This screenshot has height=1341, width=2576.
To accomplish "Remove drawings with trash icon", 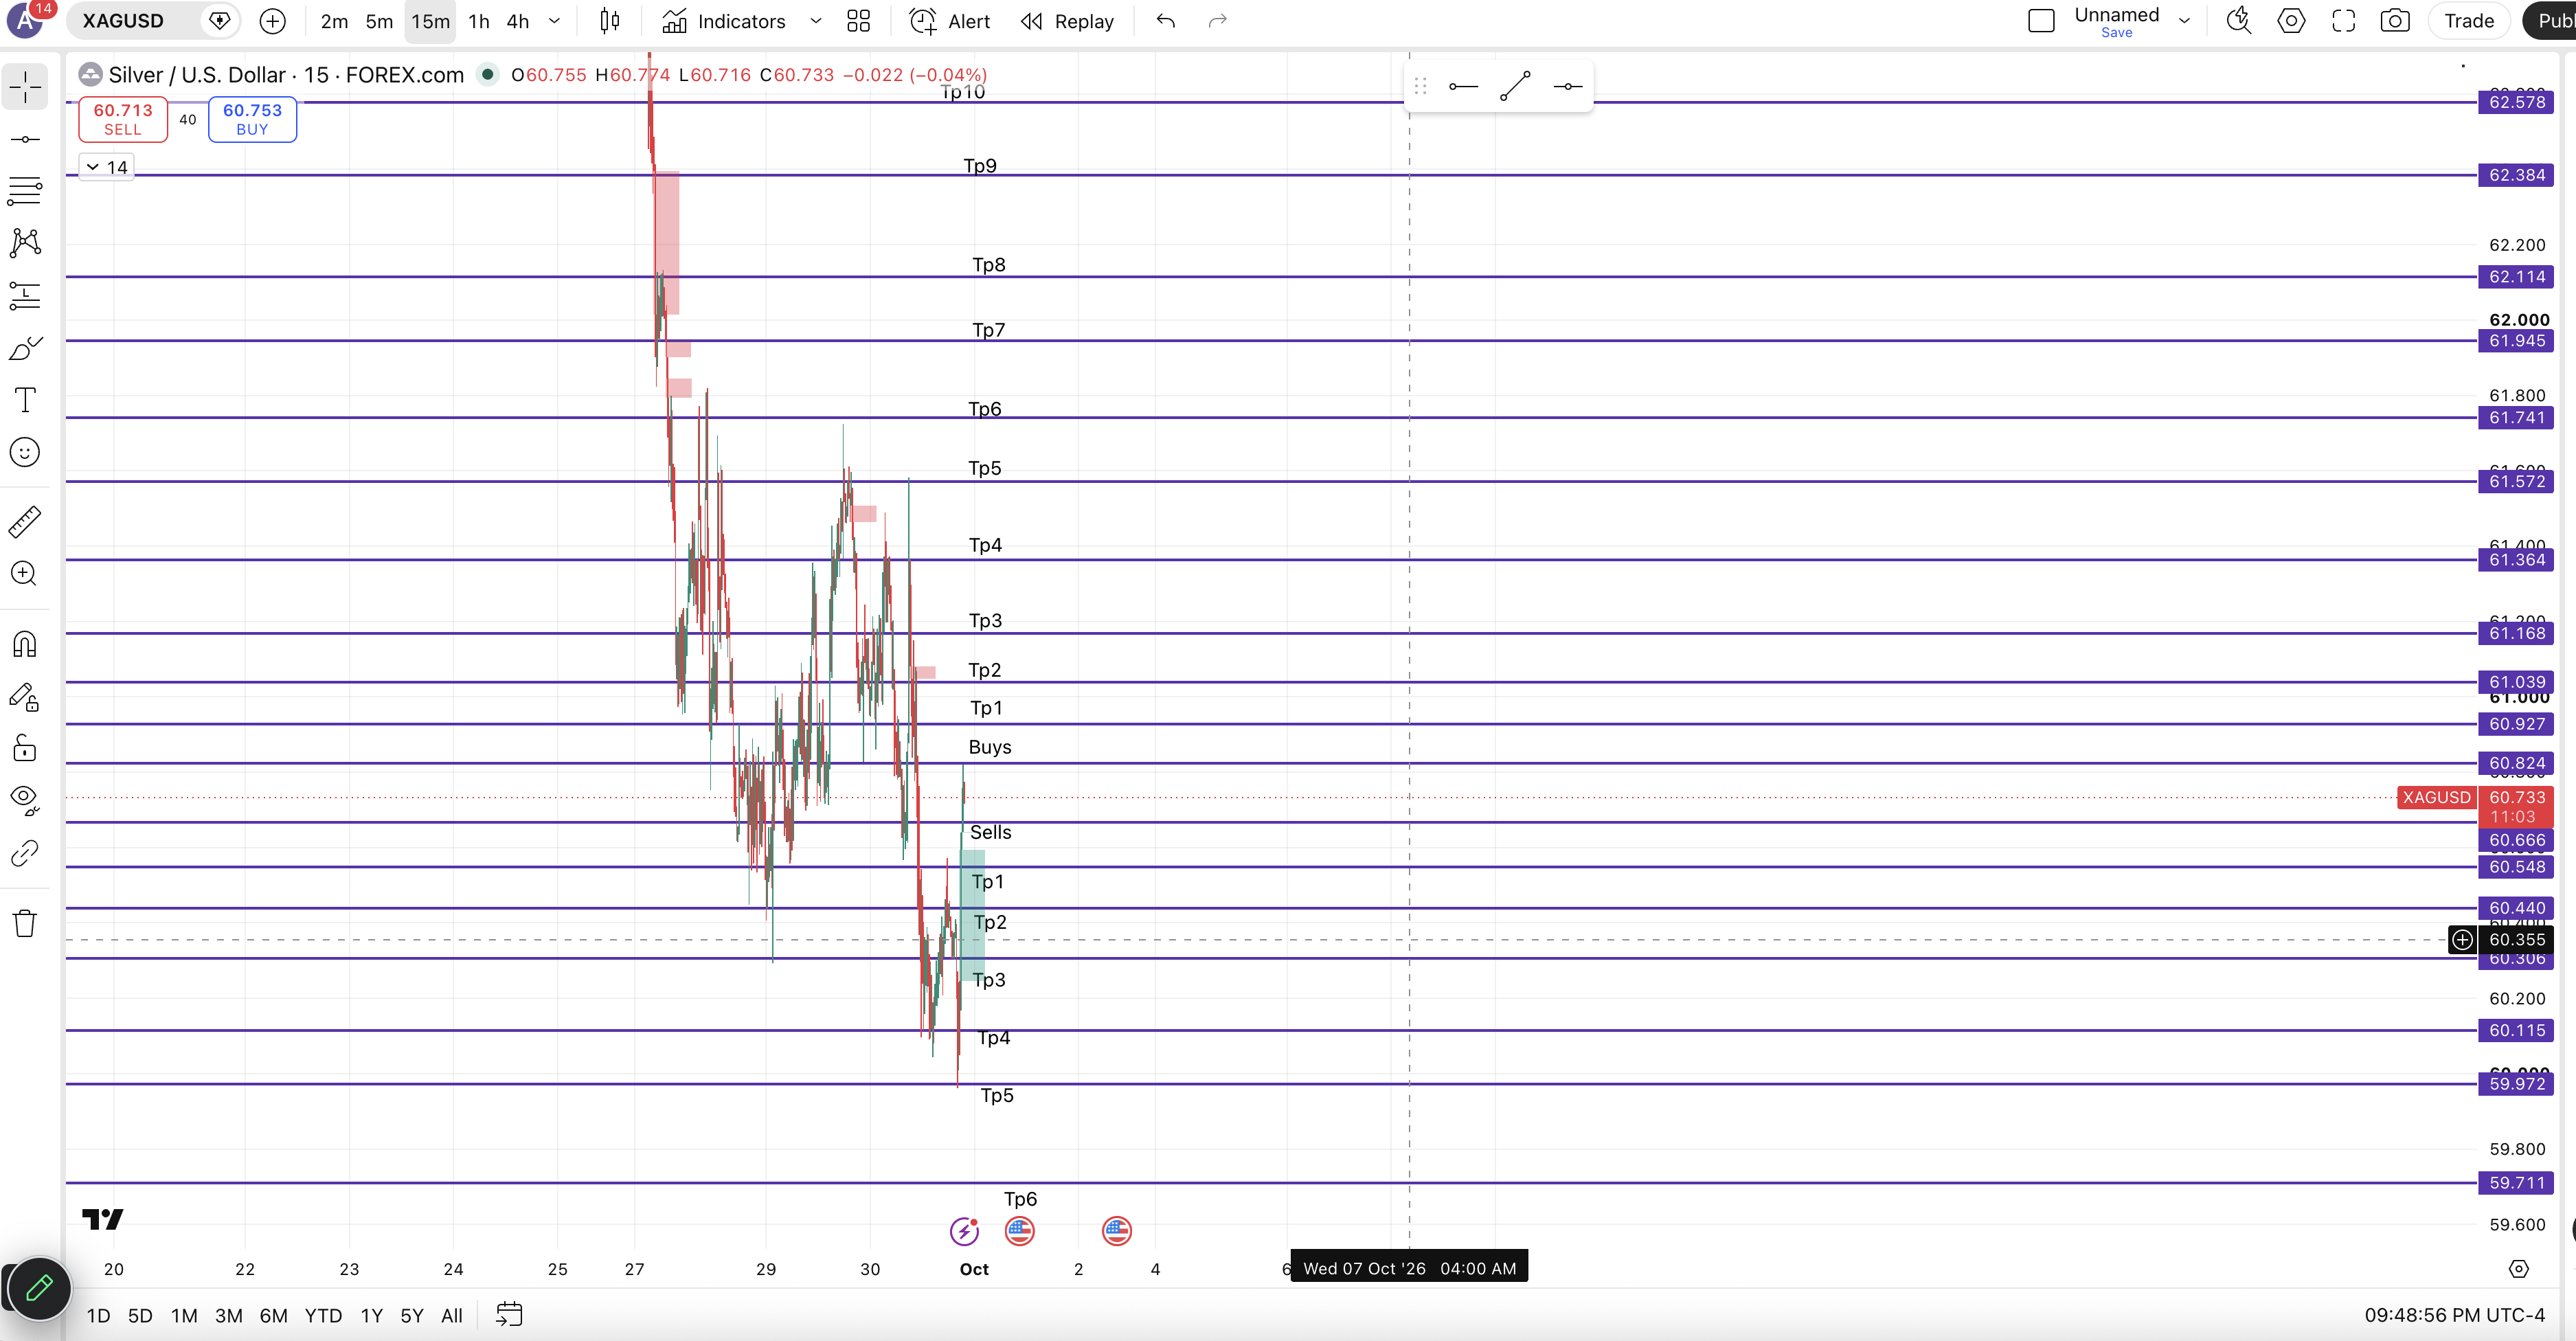I will point(25,922).
